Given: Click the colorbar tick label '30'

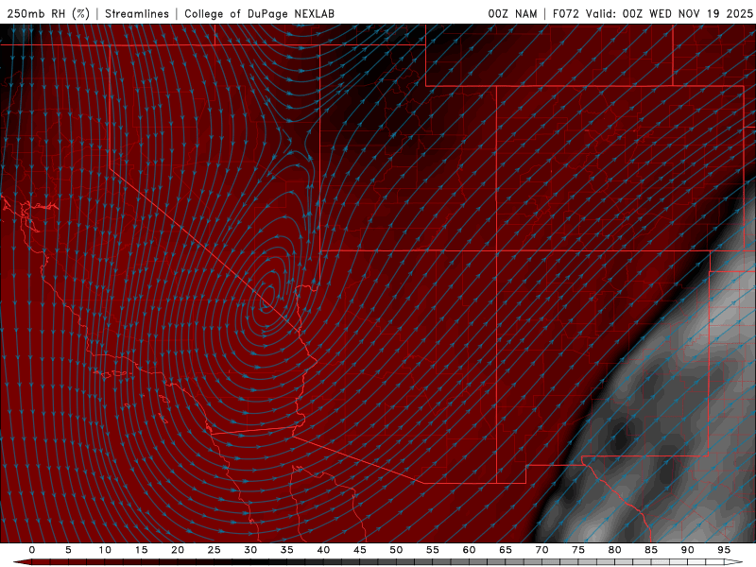Looking at the screenshot, I should (250, 550).
